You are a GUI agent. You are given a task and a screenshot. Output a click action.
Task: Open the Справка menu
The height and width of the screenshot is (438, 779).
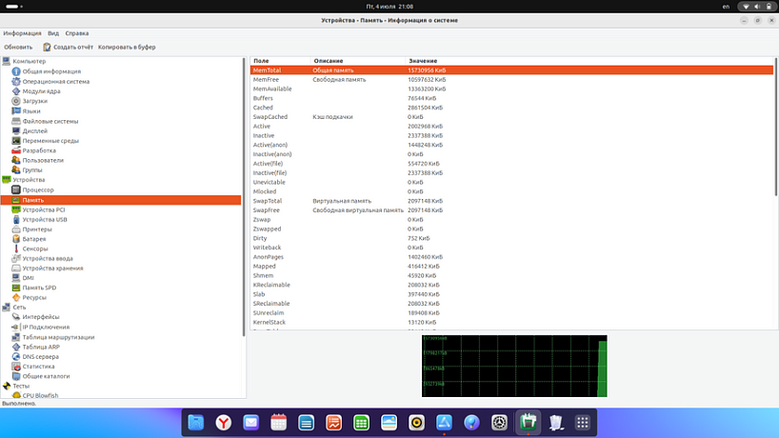coord(77,33)
